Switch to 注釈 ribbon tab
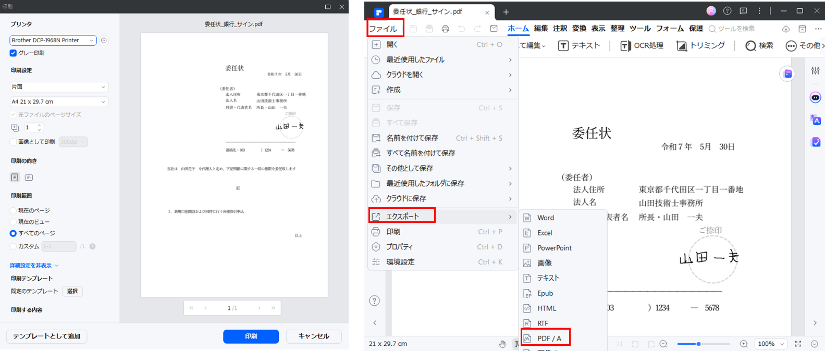This screenshot has width=825, height=351. pyautogui.click(x=560, y=29)
